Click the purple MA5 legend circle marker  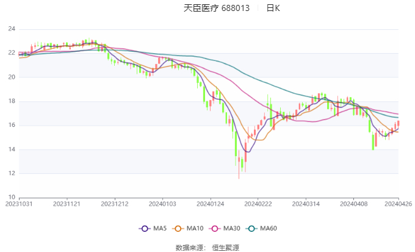(x=145, y=228)
